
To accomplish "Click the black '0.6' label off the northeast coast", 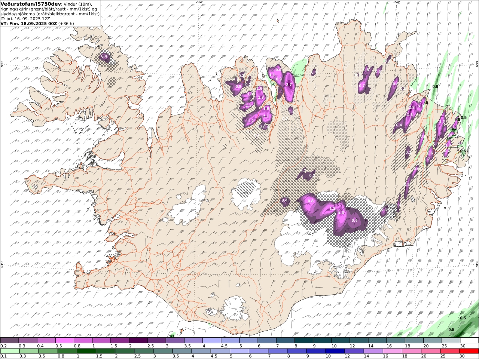I will point(435,87).
